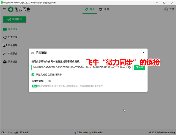The image size is (176, 135).
Task: Open the 设置 tab
Action: [x=104, y=9]
